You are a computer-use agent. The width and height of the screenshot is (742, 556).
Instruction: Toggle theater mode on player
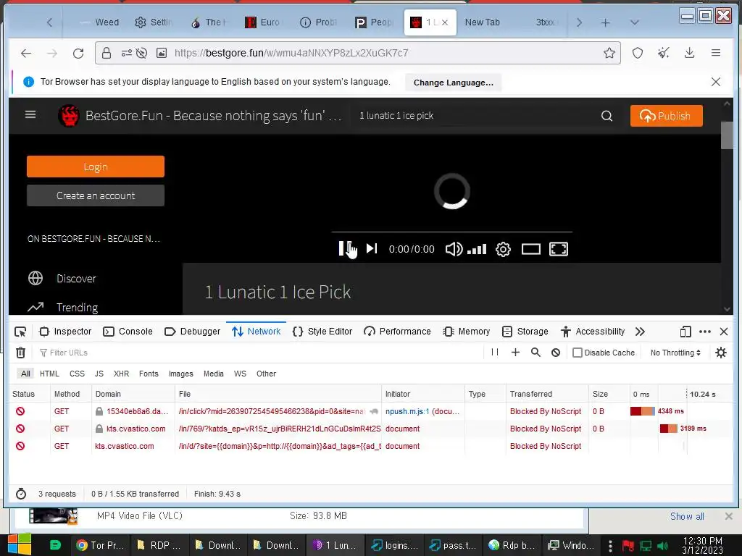[531, 249]
